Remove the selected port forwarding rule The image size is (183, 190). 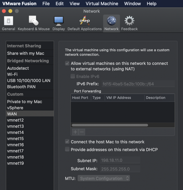coord(82,132)
